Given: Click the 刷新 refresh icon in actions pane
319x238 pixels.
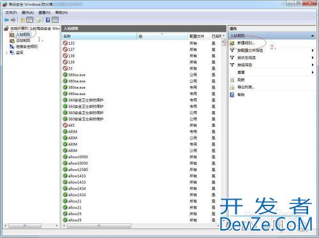Looking at the screenshot, I should [232, 80].
